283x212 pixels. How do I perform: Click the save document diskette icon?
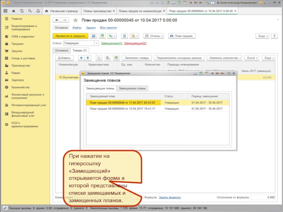94,36
